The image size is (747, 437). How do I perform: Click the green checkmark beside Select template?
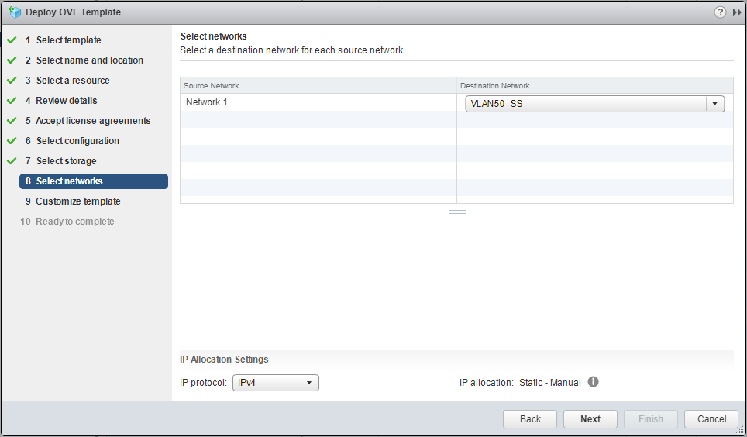(x=12, y=40)
